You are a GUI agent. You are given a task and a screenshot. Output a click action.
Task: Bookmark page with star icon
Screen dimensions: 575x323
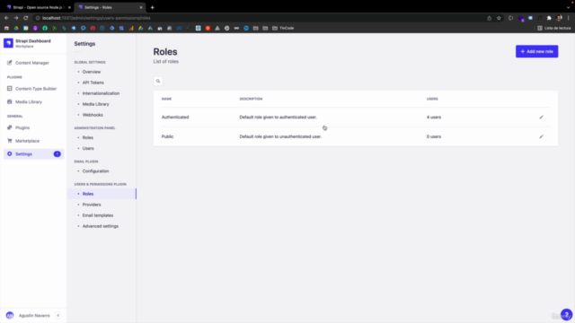[x=499, y=18]
